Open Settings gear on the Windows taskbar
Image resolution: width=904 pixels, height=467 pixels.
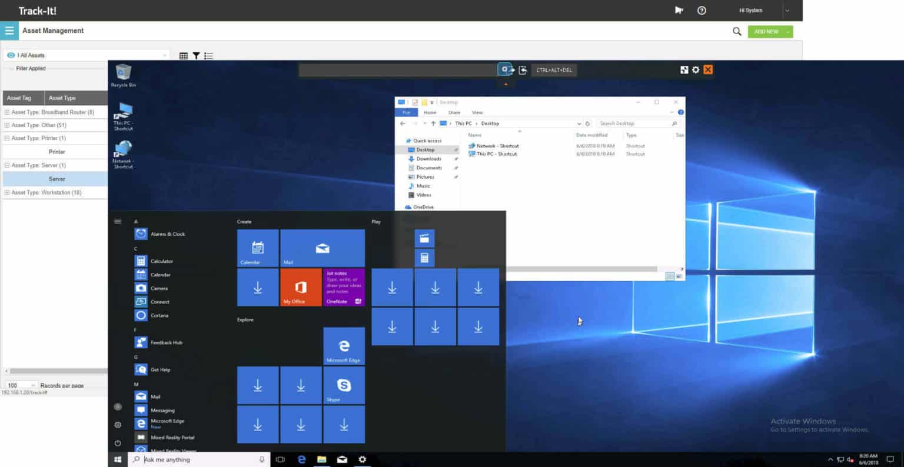coord(362,459)
